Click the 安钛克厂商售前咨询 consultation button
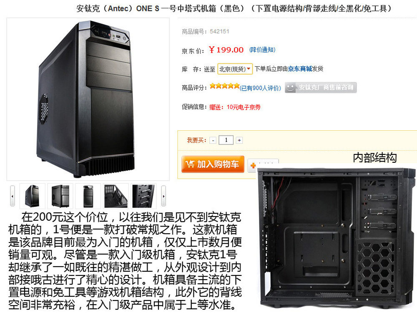This screenshot has width=417, height=313. pyautogui.click(x=321, y=88)
